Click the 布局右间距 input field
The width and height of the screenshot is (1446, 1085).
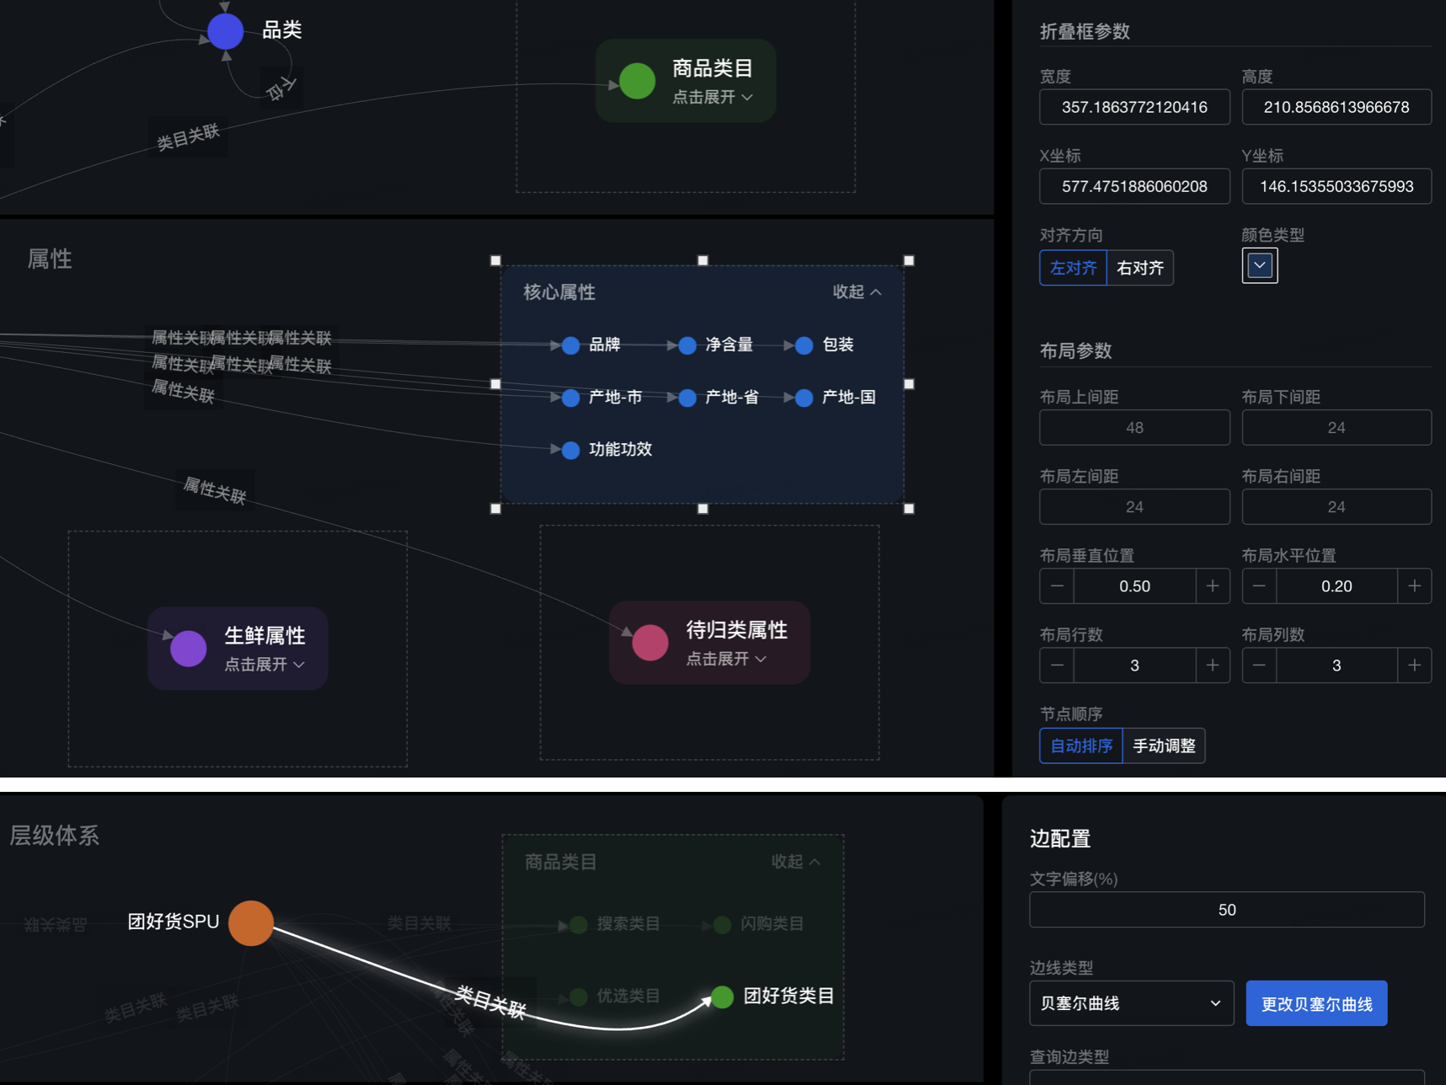click(x=1336, y=507)
